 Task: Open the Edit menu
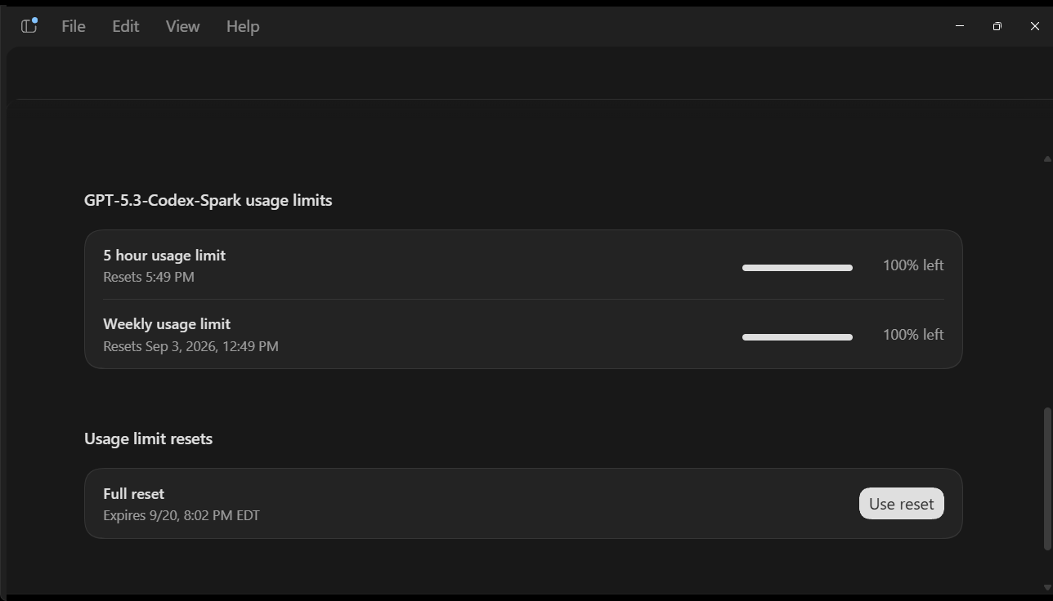pyautogui.click(x=125, y=26)
